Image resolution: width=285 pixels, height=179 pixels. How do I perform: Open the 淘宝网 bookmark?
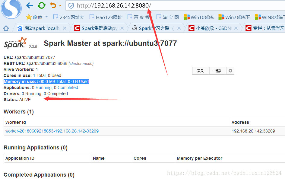[x=168, y=17]
